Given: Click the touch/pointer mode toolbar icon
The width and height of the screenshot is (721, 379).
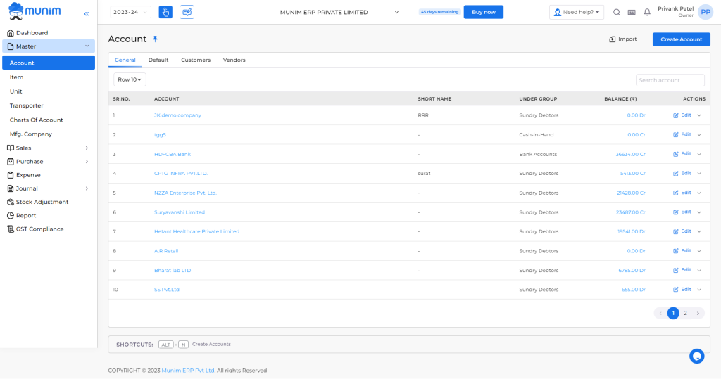Looking at the screenshot, I should (x=165, y=12).
